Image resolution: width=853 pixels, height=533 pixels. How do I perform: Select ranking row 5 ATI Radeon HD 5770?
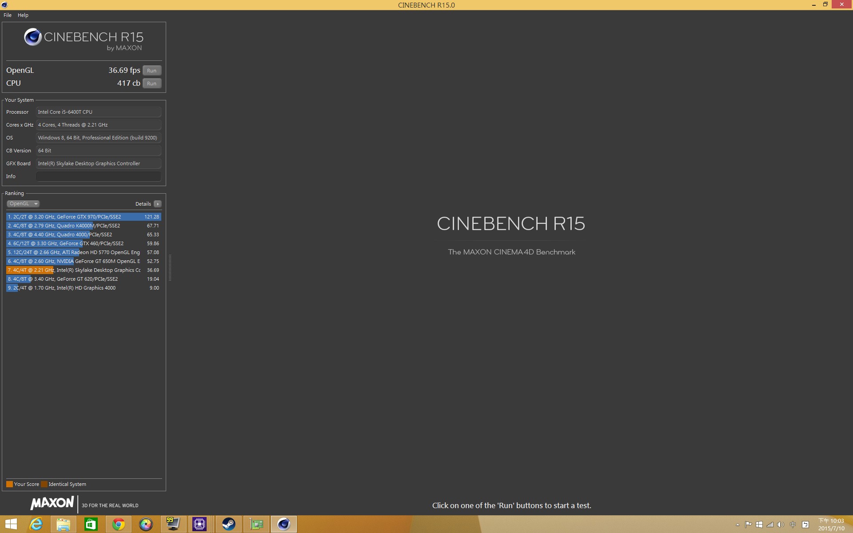84,252
